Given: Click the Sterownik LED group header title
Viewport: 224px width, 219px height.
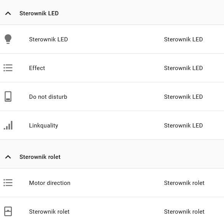Looking at the screenshot, I should pyautogui.click(x=39, y=13).
